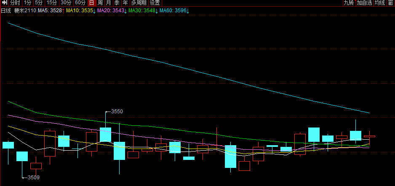Click the arrow-to-bar collapse icon at top left
This screenshot has height=186, width=395.
(5, 3)
